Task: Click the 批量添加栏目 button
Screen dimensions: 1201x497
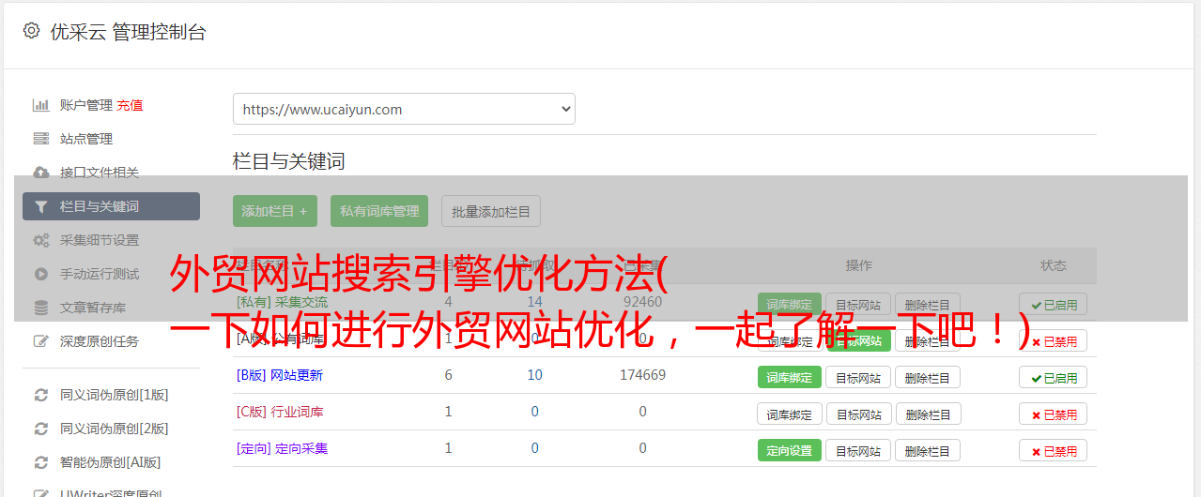Action: tap(491, 211)
